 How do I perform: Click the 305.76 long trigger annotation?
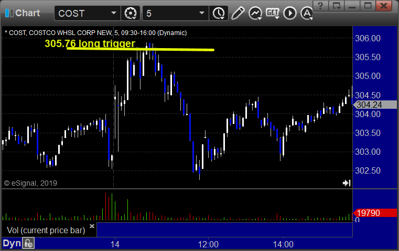(x=90, y=43)
